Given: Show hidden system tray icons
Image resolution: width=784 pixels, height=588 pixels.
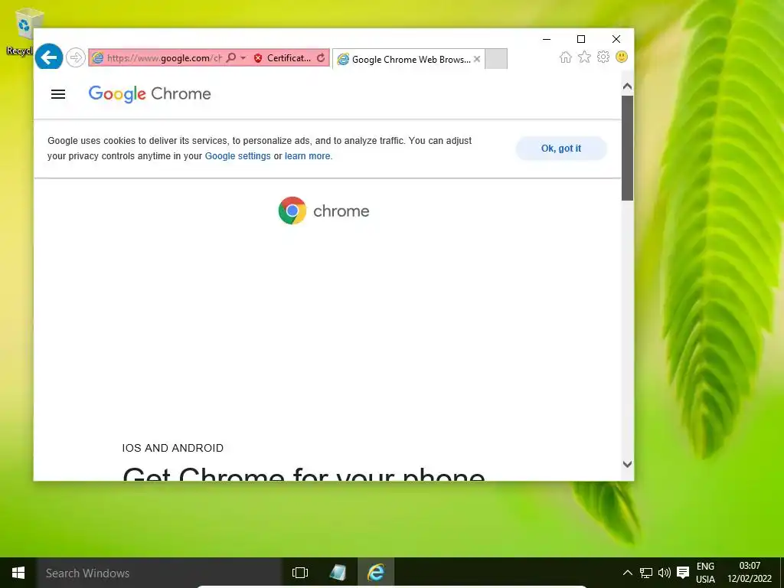Looking at the screenshot, I should tap(628, 573).
